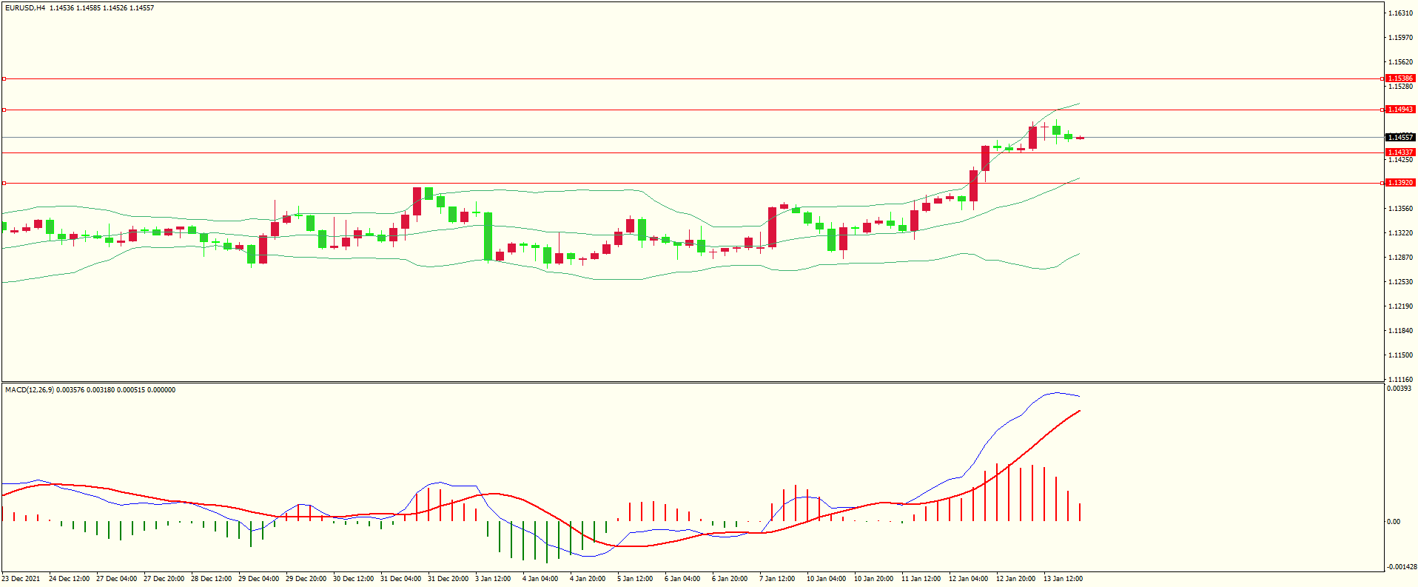Click the MACD 0.00 zero level label

(1394, 522)
